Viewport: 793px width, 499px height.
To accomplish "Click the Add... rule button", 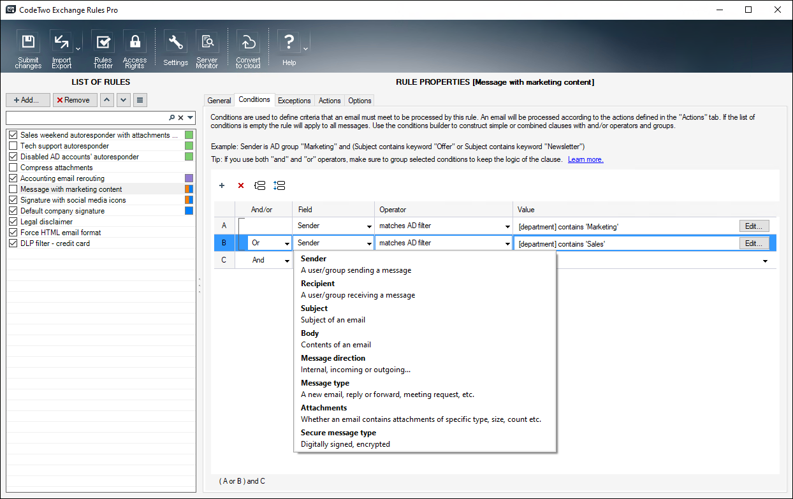I will coord(28,100).
